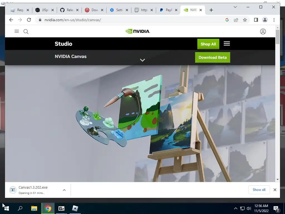
Task: Open the Studio section hamburger menu
Action: 227,43
